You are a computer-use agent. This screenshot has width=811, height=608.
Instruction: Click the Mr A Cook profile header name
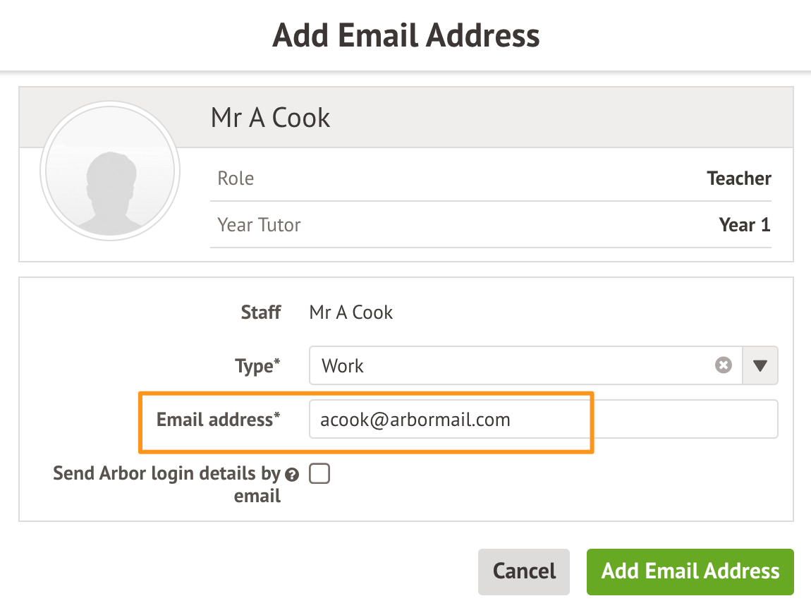[270, 118]
